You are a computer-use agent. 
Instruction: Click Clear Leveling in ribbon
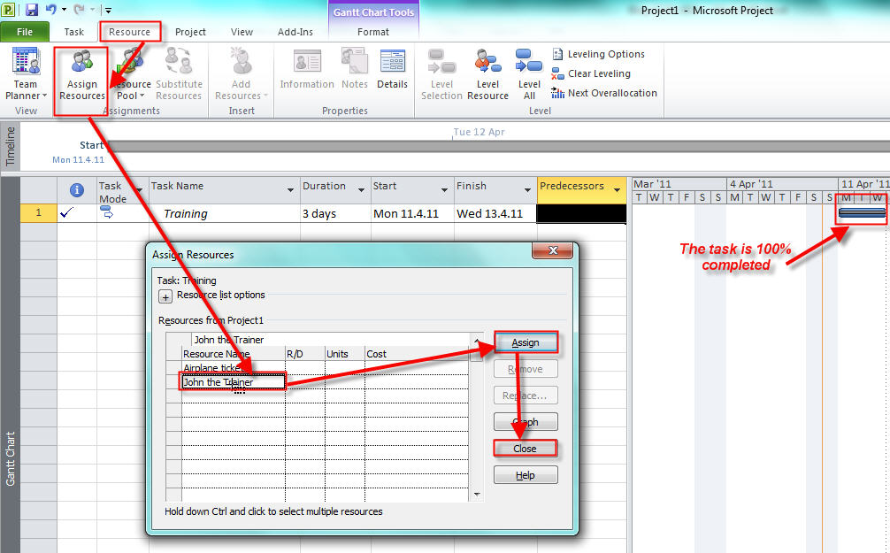pos(591,74)
